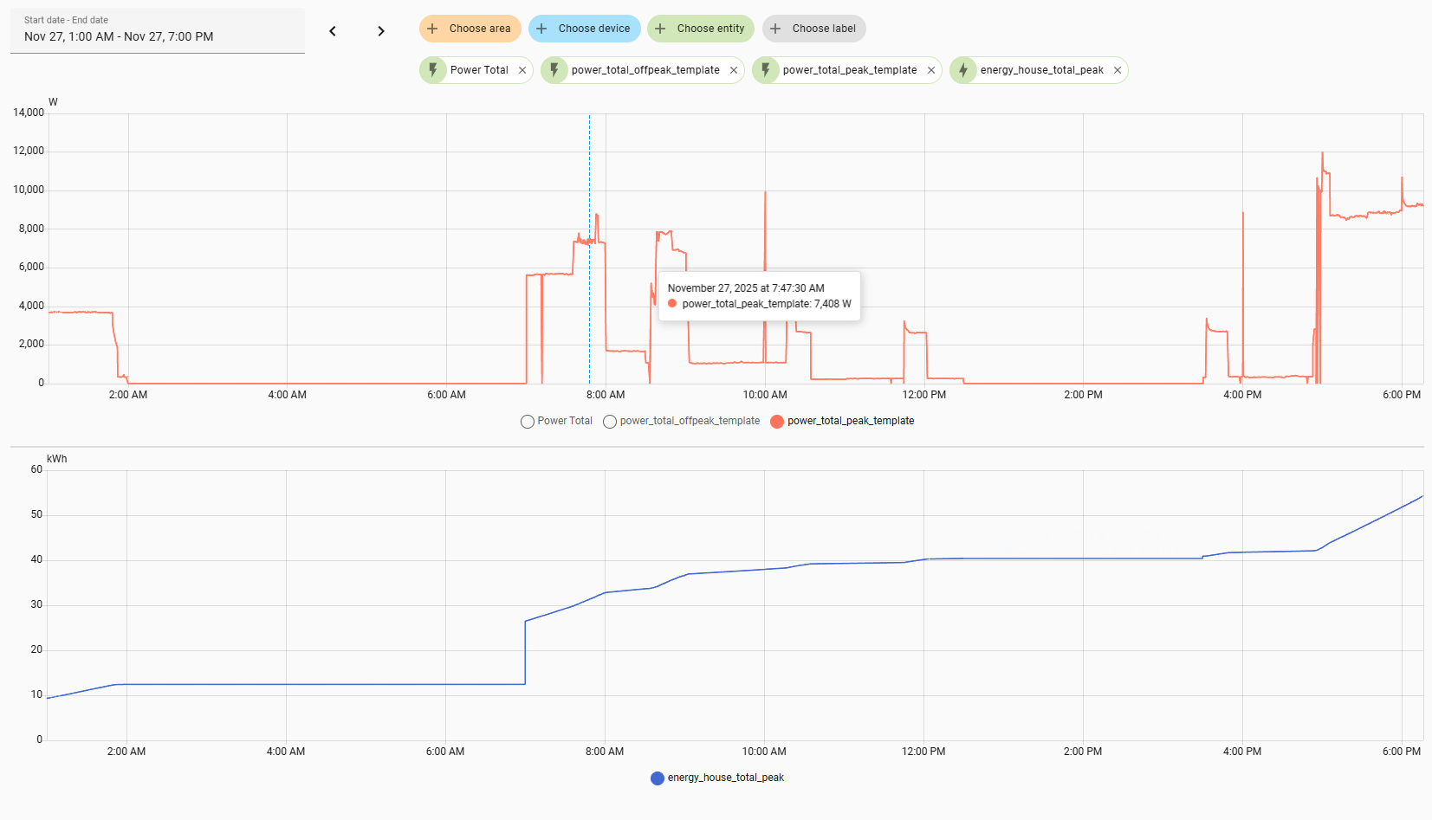Remove power_total_offpeak_template chip

pyautogui.click(x=734, y=70)
